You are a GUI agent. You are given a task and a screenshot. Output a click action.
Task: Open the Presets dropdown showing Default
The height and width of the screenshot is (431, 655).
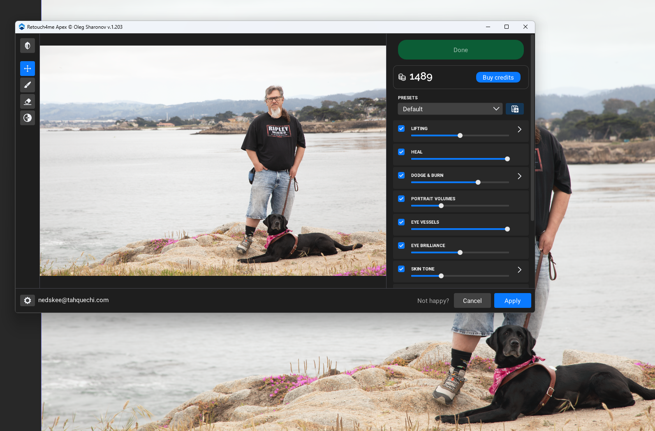coord(450,109)
